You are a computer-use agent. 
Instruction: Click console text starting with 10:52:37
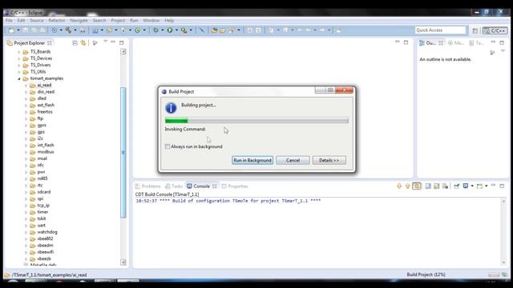point(228,201)
